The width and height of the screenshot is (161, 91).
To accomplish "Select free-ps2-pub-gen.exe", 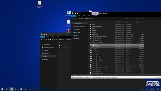I will (97, 43).
